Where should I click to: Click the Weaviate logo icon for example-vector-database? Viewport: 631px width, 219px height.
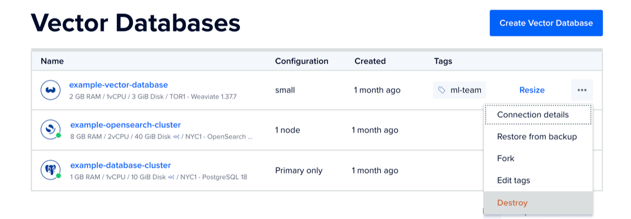(50, 90)
